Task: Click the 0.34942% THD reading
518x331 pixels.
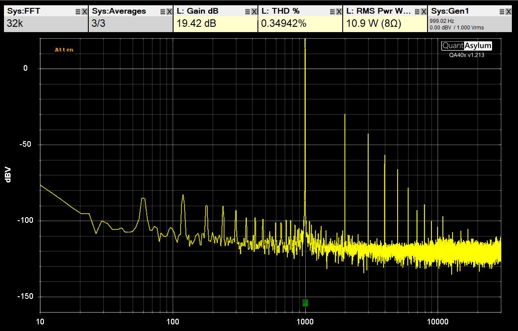Action: coord(284,23)
